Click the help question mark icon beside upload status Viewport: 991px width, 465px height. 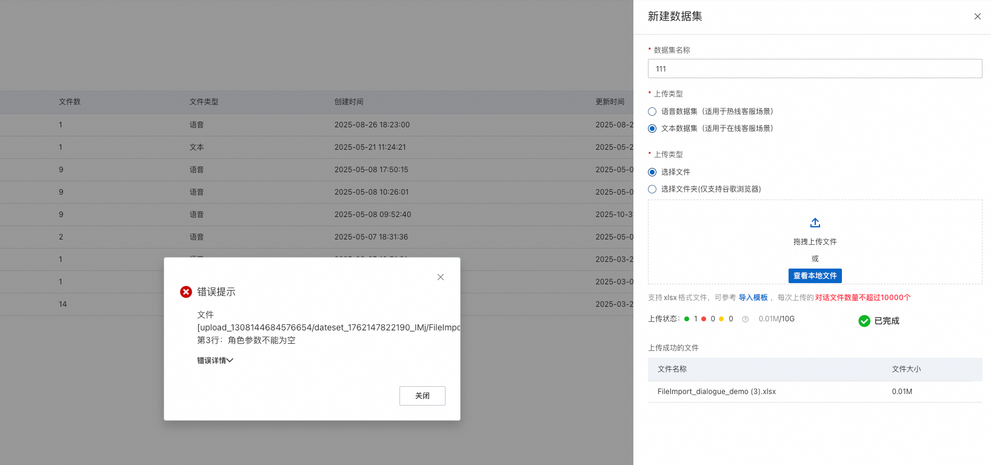coord(746,319)
